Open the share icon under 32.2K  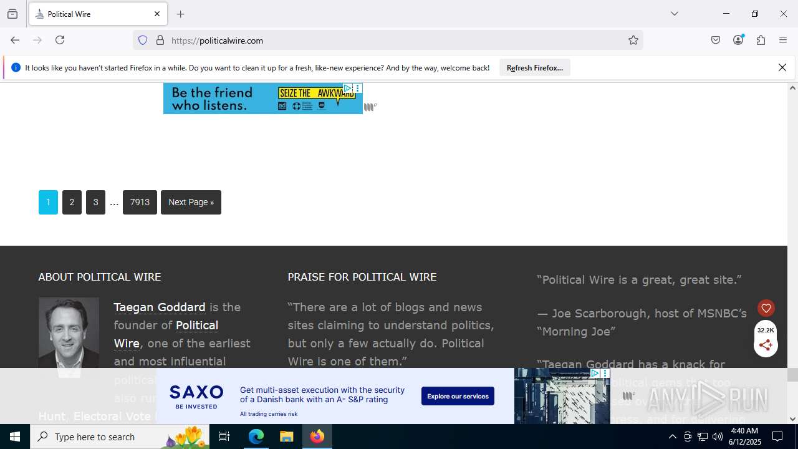pyautogui.click(x=766, y=345)
